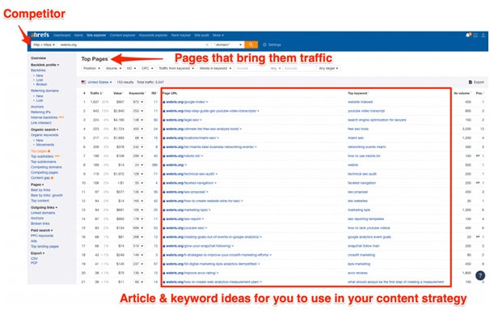Open the http + https protocol dropdown
The width and height of the screenshot is (490, 310).
pyautogui.click(x=44, y=45)
